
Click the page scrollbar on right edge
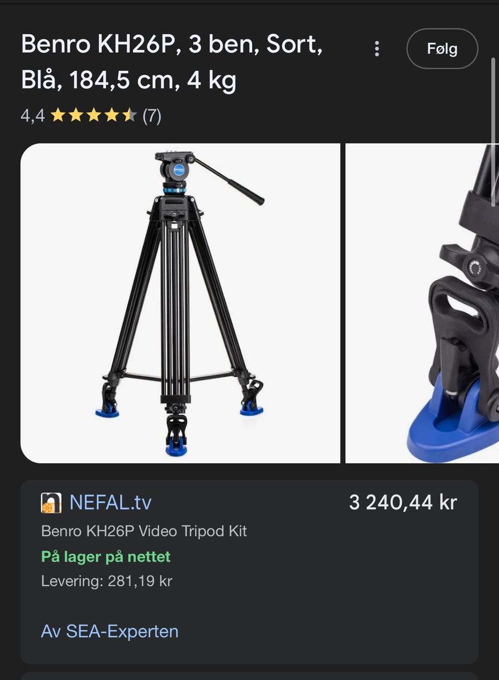click(493, 133)
